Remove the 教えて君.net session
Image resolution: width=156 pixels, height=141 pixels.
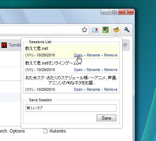(111, 55)
